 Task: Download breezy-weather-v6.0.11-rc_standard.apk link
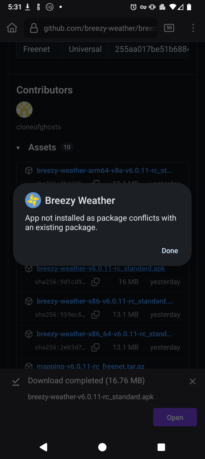101,269
